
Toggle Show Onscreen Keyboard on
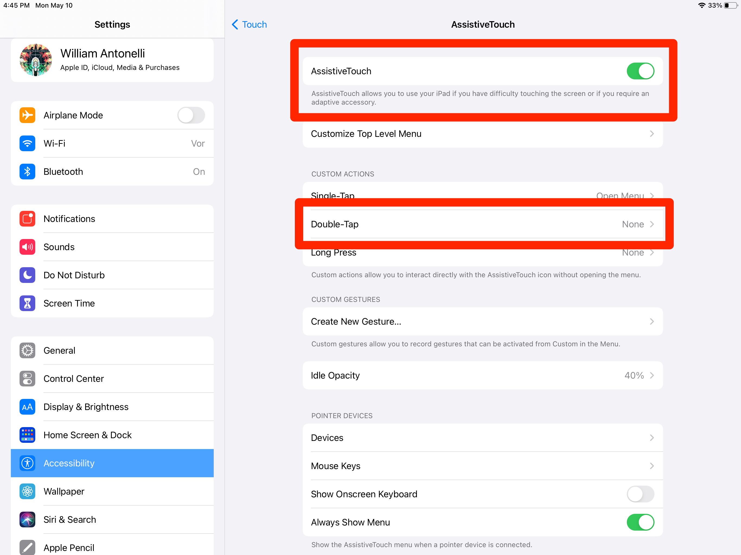[640, 494]
